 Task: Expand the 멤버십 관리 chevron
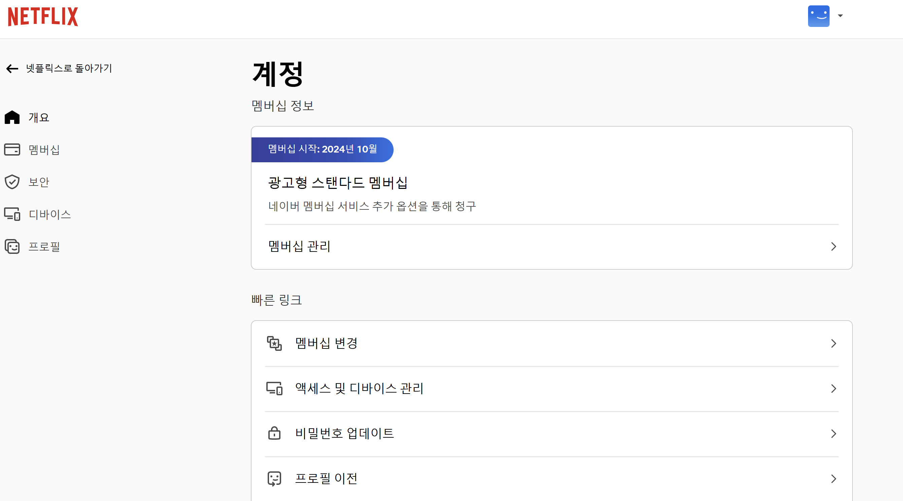point(834,247)
